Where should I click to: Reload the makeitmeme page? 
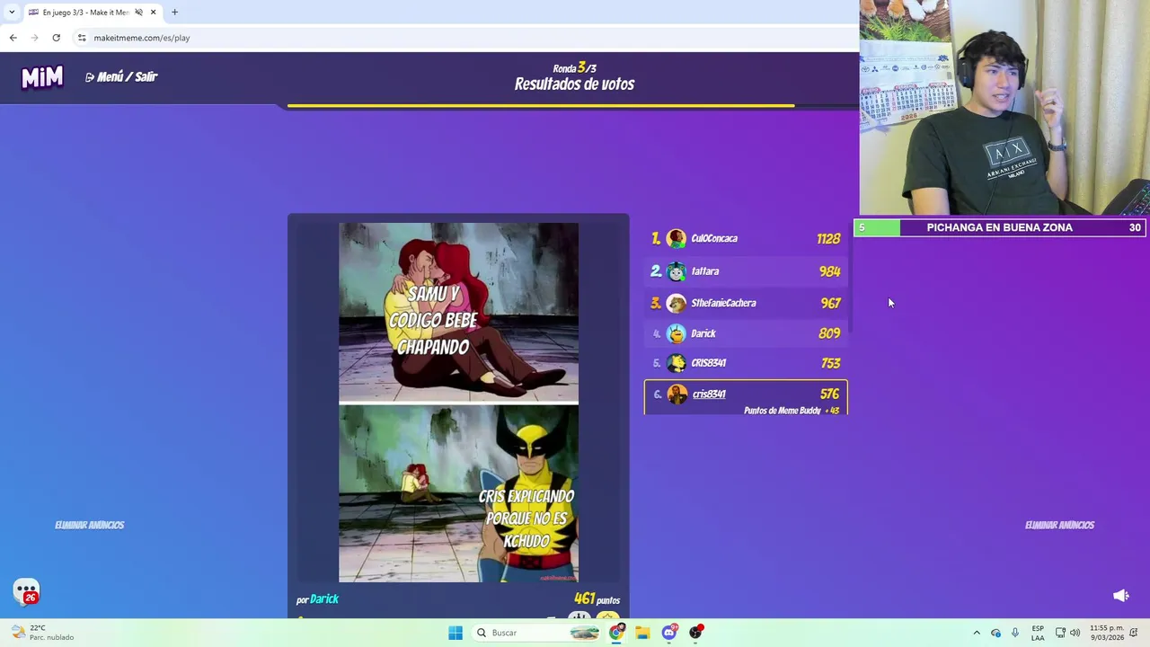coord(56,38)
